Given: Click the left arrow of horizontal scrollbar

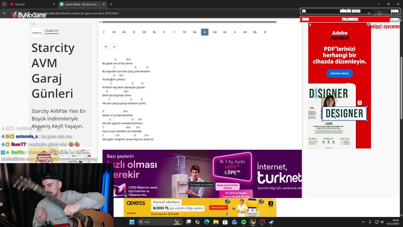Looking at the screenshot, I should coord(100,22).
